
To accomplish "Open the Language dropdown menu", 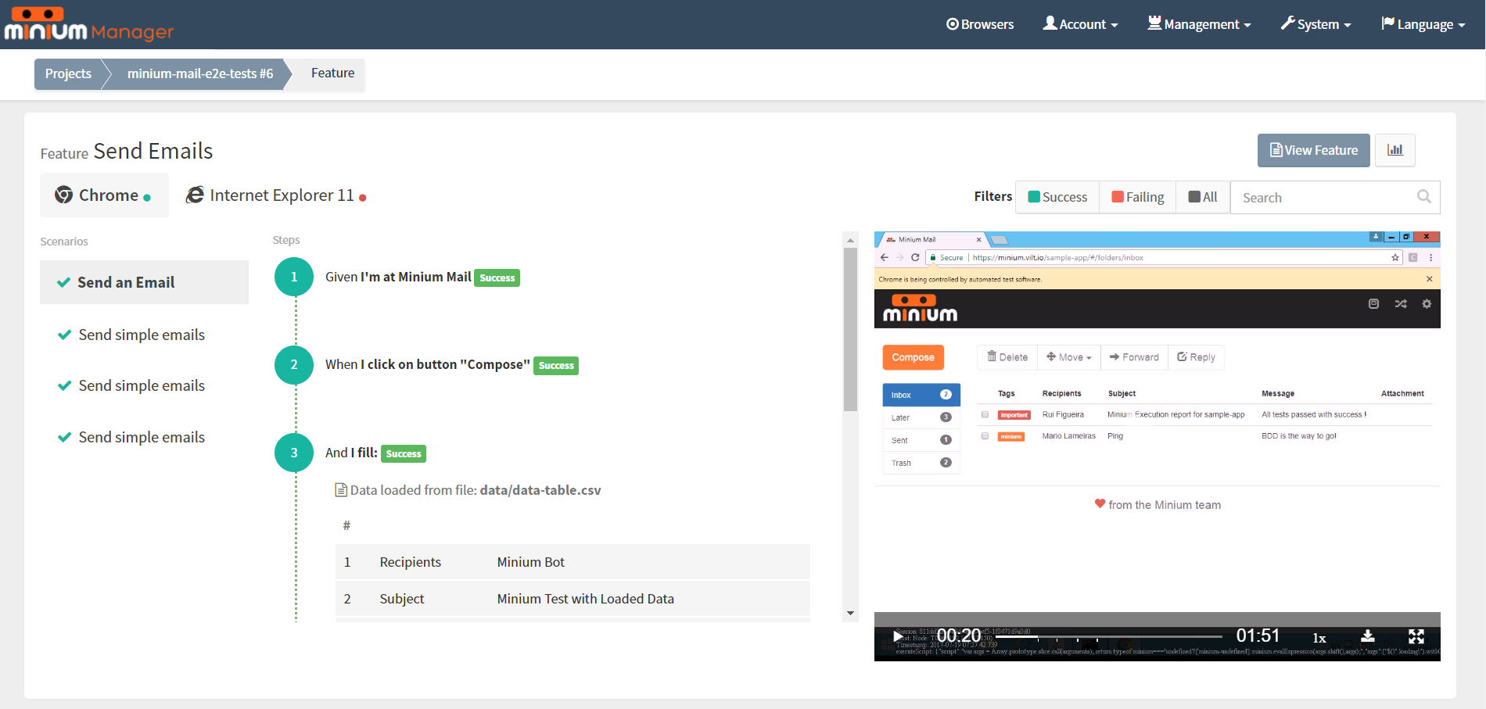I will click(1423, 24).
